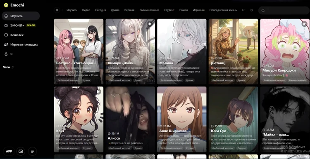
Task: Click the 30% Off badge
Action: [31, 26]
